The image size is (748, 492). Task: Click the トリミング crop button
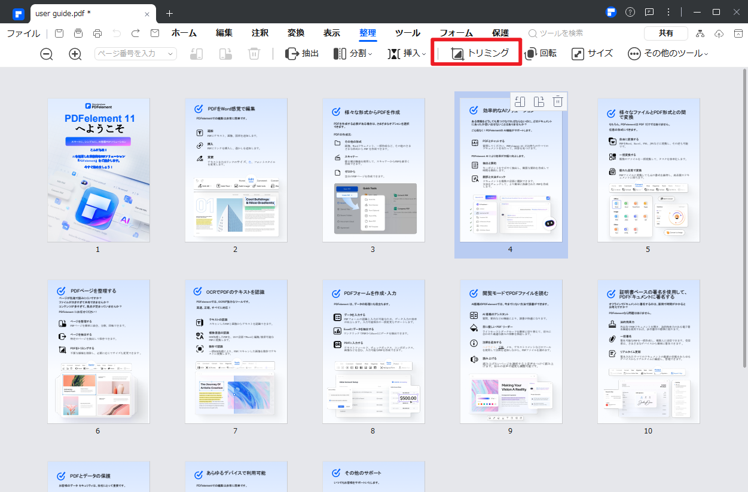(x=480, y=54)
